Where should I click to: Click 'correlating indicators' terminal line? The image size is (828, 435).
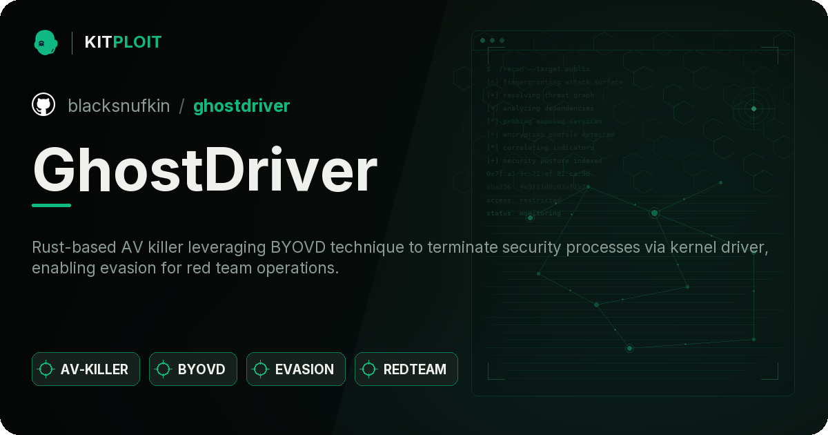click(540, 148)
